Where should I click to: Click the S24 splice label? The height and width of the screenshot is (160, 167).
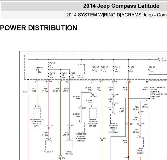[126, 157]
